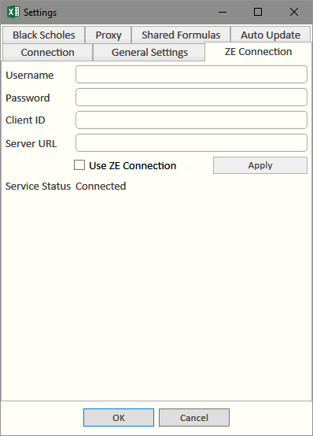Go to the Auto Update tab
This screenshot has height=436, width=313.
pyautogui.click(x=271, y=35)
